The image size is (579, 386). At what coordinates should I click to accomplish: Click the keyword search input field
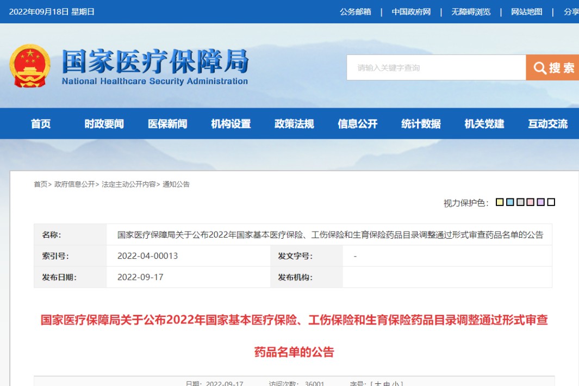click(435, 68)
